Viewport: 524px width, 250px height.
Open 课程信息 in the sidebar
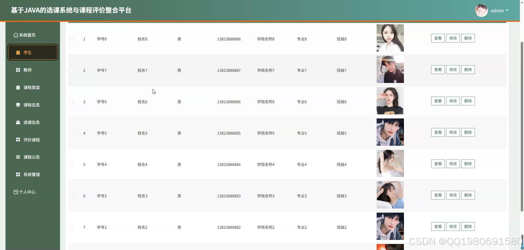(x=33, y=105)
